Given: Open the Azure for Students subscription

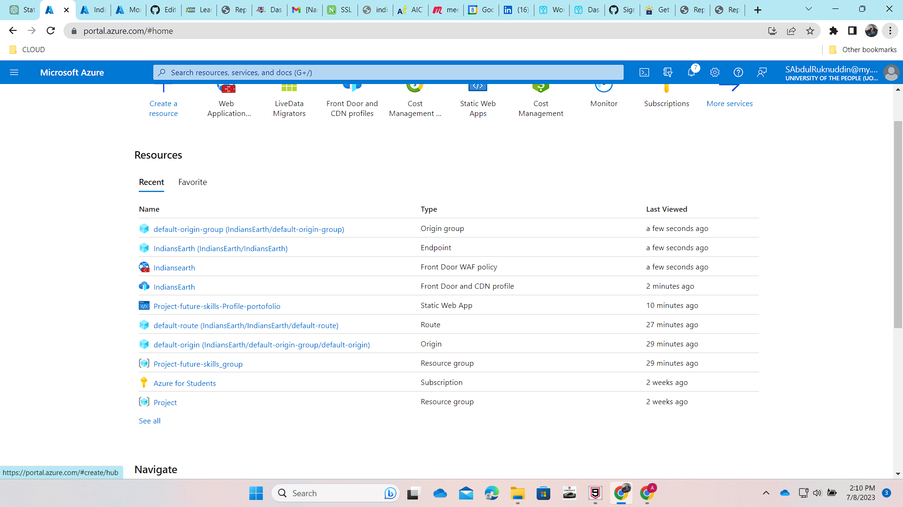Looking at the screenshot, I should (185, 383).
